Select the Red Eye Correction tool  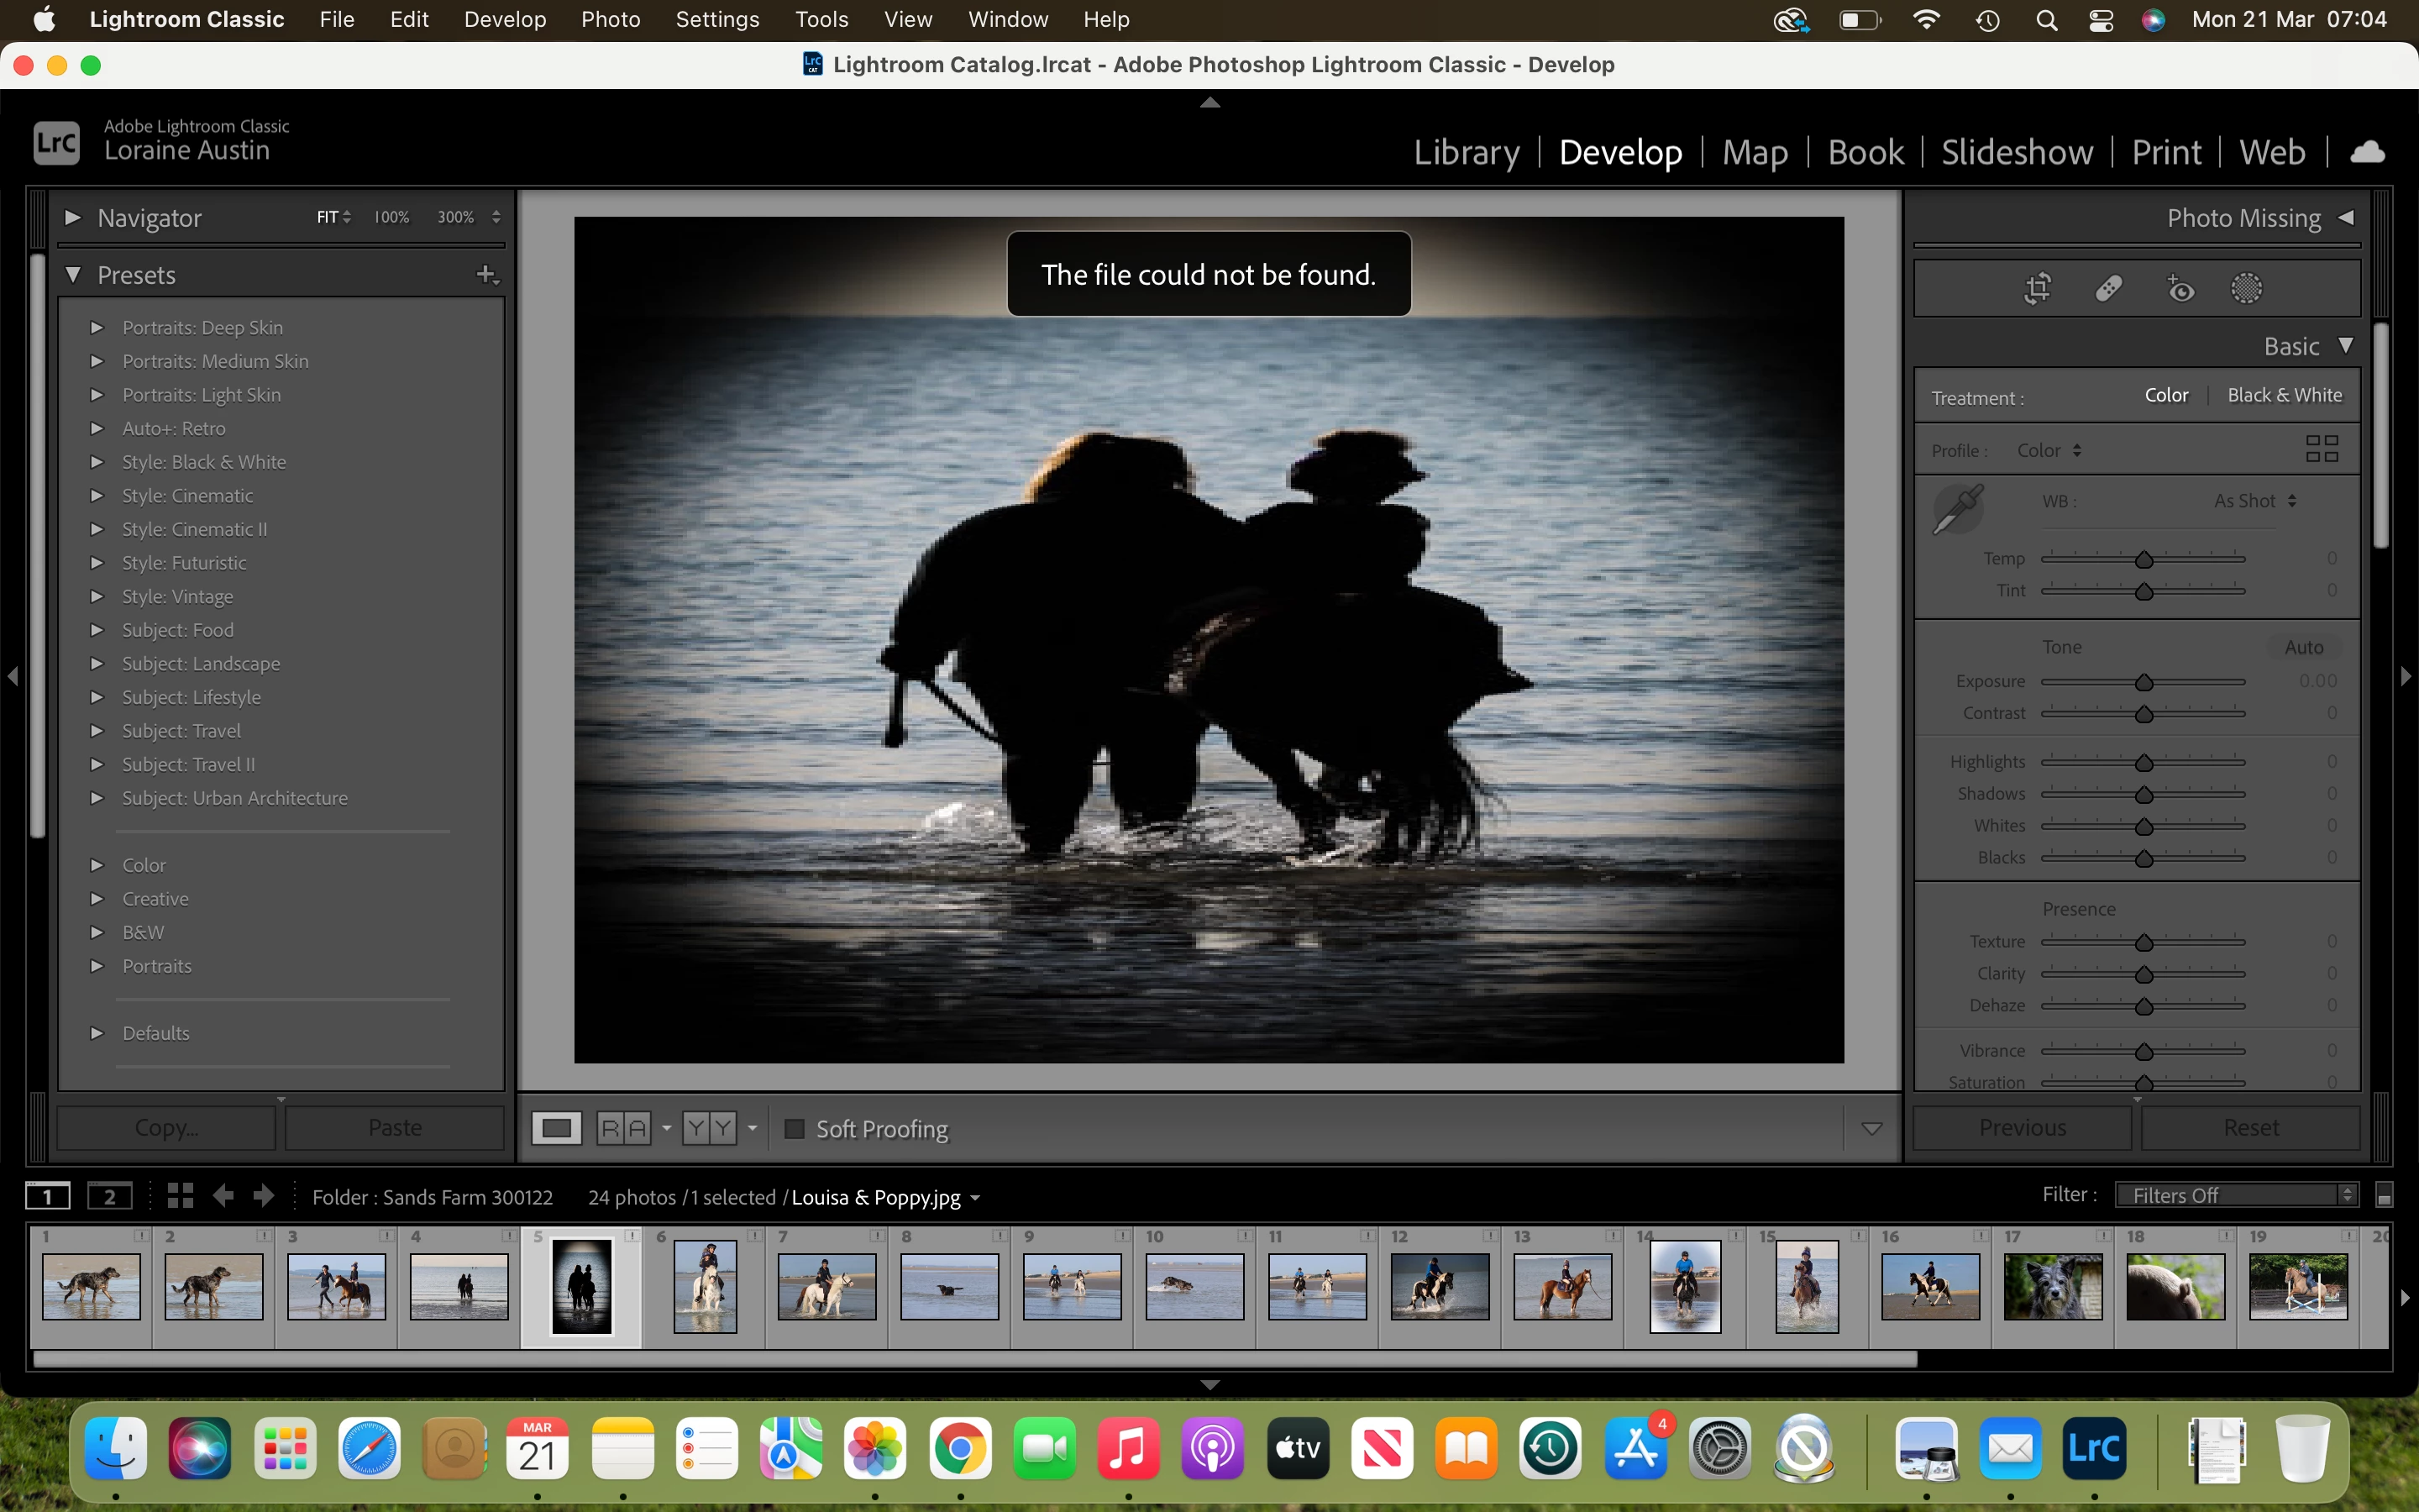[2180, 289]
